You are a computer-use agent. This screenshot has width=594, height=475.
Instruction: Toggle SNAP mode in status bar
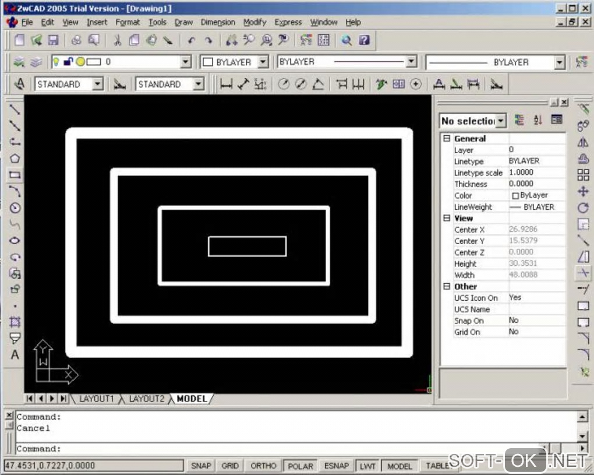tap(201, 466)
